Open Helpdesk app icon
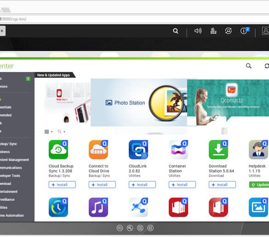The height and width of the screenshot is (237, 269). [258, 150]
